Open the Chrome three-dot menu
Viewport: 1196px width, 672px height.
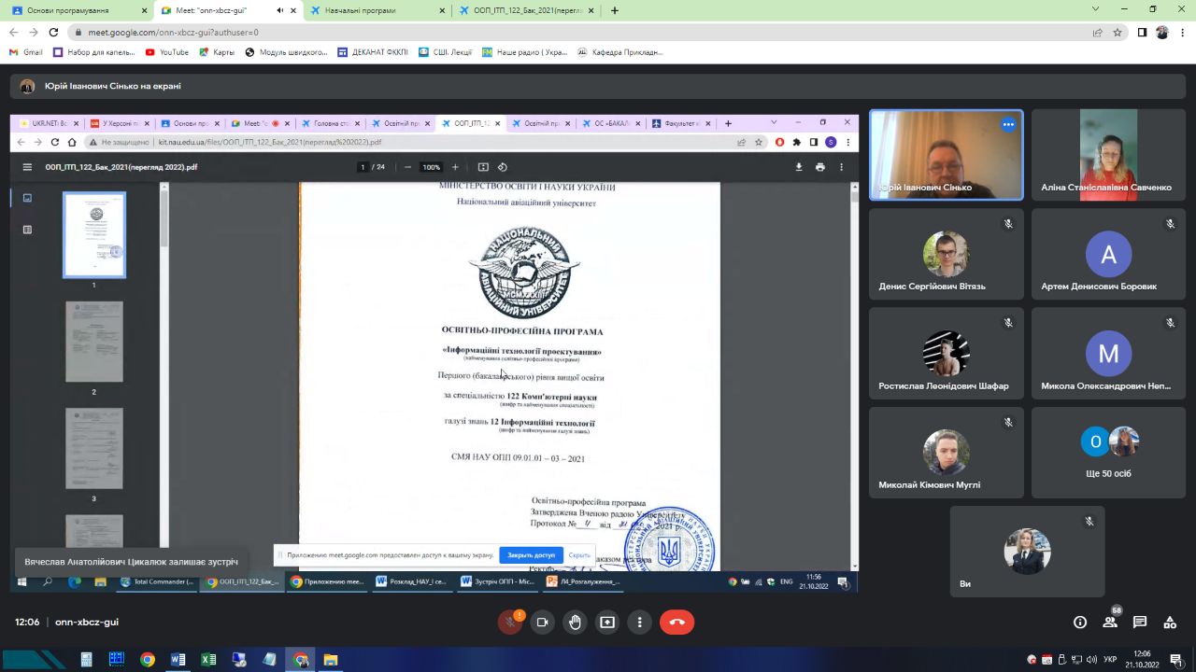(1183, 32)
